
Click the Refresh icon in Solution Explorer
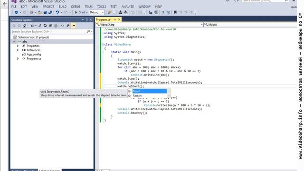coord(45,26)
